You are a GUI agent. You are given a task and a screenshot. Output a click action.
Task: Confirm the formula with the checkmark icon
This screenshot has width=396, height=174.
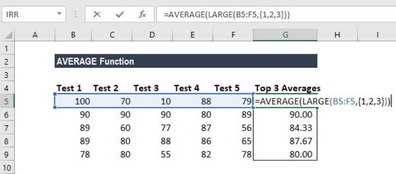(119, 14)
